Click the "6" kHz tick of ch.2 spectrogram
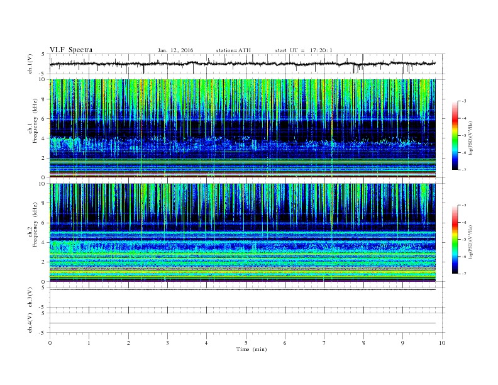This screenshot has height=385, width=498. click(44, 223)
